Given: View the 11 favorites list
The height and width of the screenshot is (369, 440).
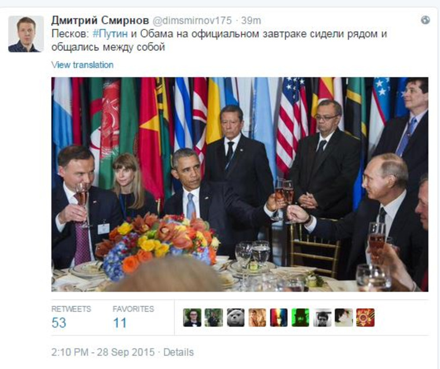Looking at the screenshot, I should (133, 317).
